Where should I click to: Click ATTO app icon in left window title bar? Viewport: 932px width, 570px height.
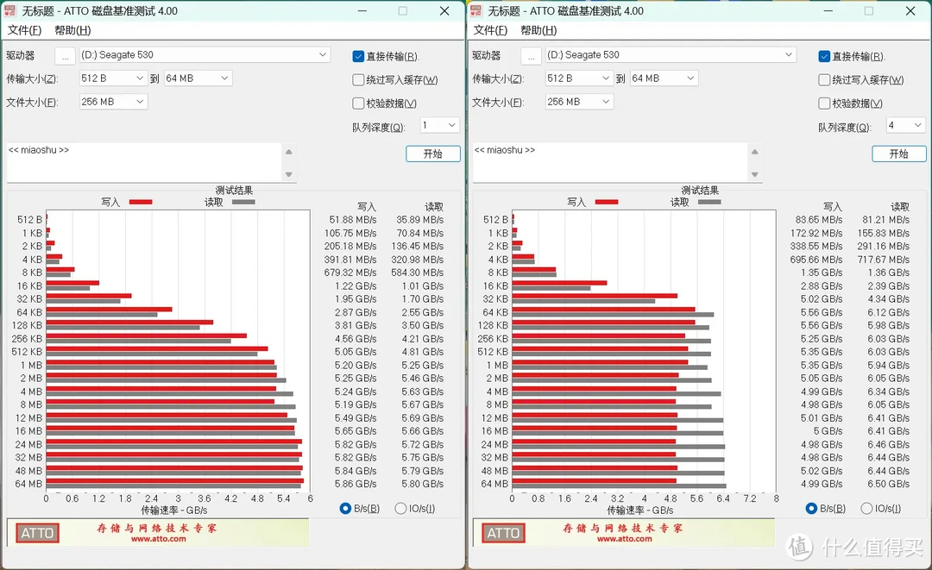[x=10, y=10]
